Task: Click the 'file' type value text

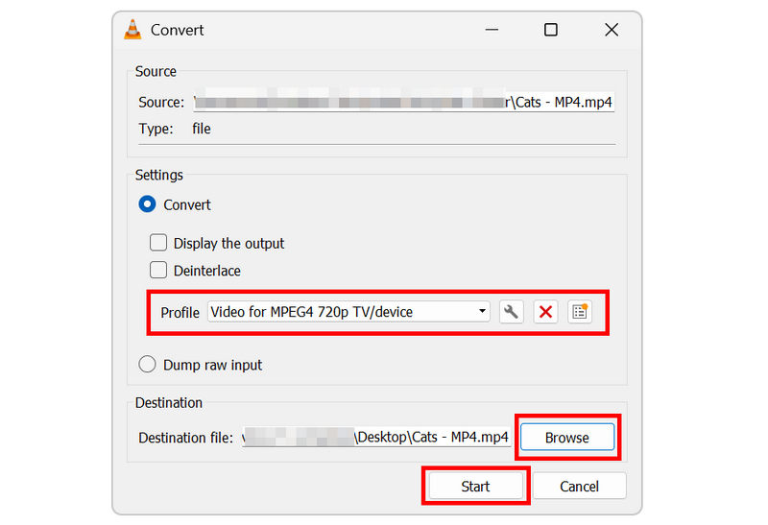Action: 202,129
